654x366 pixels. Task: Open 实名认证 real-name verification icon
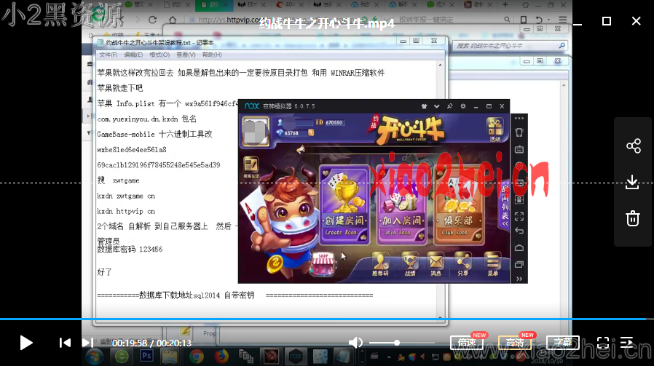(x=251, y=167)
